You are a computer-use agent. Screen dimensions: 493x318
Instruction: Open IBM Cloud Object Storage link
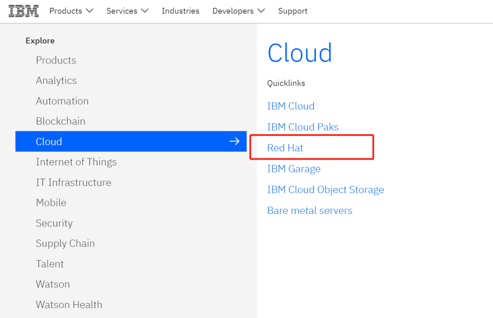[325, 190]
